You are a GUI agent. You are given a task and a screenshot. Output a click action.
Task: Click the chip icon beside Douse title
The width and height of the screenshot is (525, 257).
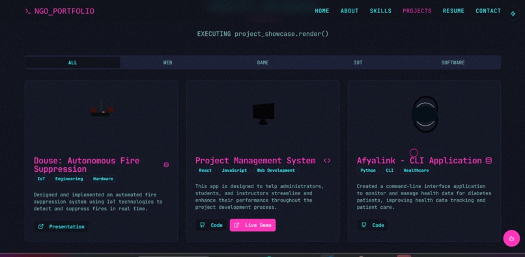pos(166,165)
